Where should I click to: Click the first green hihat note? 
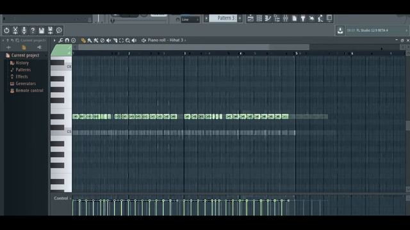76,116
